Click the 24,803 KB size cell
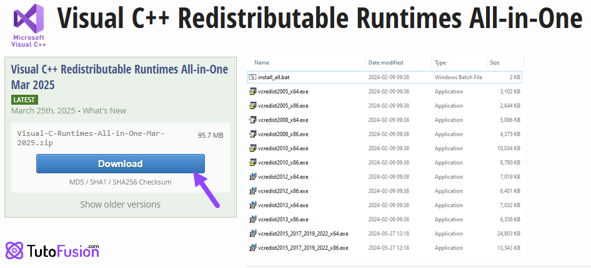The height and width of the screenshot is (268, 591). 509,234
